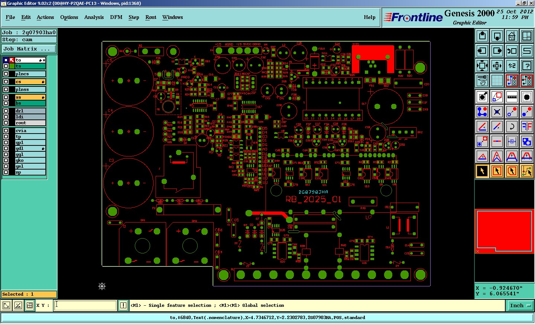Viewport: 535px width, 325px height.
Task: Click the home view icon
Action: coord(512,36)
